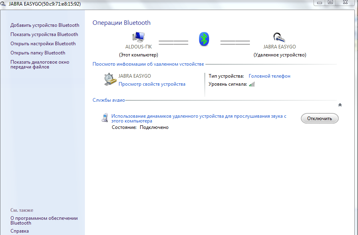Minimize the JABRA EASYGO window
This screenshot has height=235, width=358.
click(320, 3)
